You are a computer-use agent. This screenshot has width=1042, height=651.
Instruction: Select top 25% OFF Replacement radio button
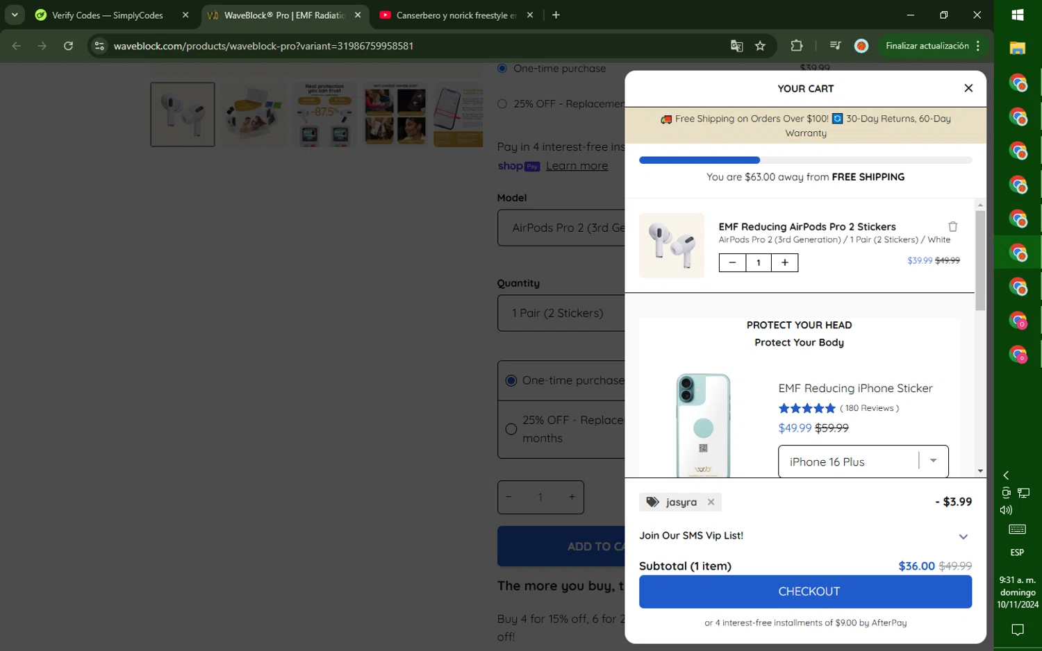(x=502, y=104)
